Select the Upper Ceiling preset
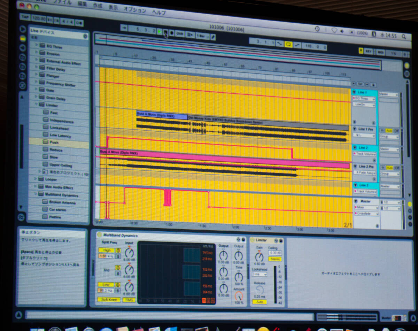Viewport: 418px width, 331px height. pyautogui.click(x=59, y=164)
